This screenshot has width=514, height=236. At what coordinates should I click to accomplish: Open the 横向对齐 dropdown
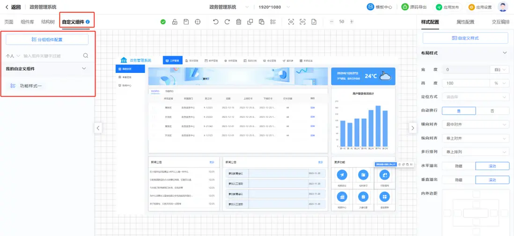coord(476,124)
